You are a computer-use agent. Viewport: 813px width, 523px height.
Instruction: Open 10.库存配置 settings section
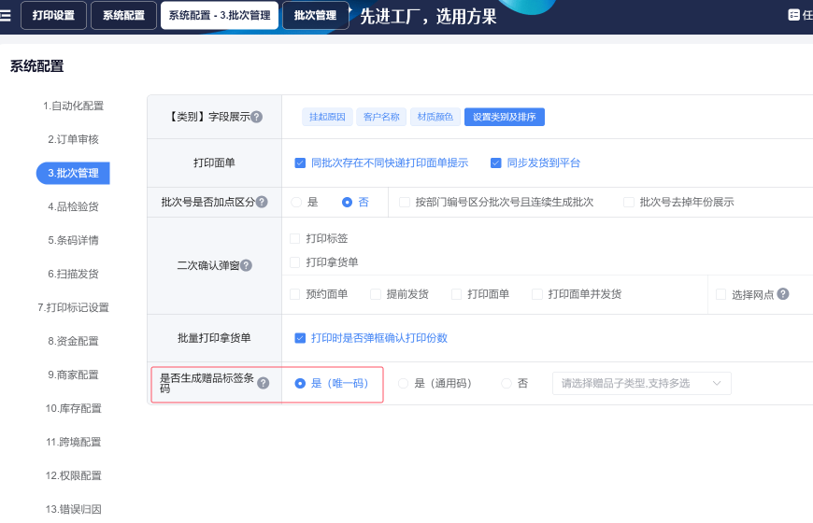pyautogui.click(x=73, y=408)
